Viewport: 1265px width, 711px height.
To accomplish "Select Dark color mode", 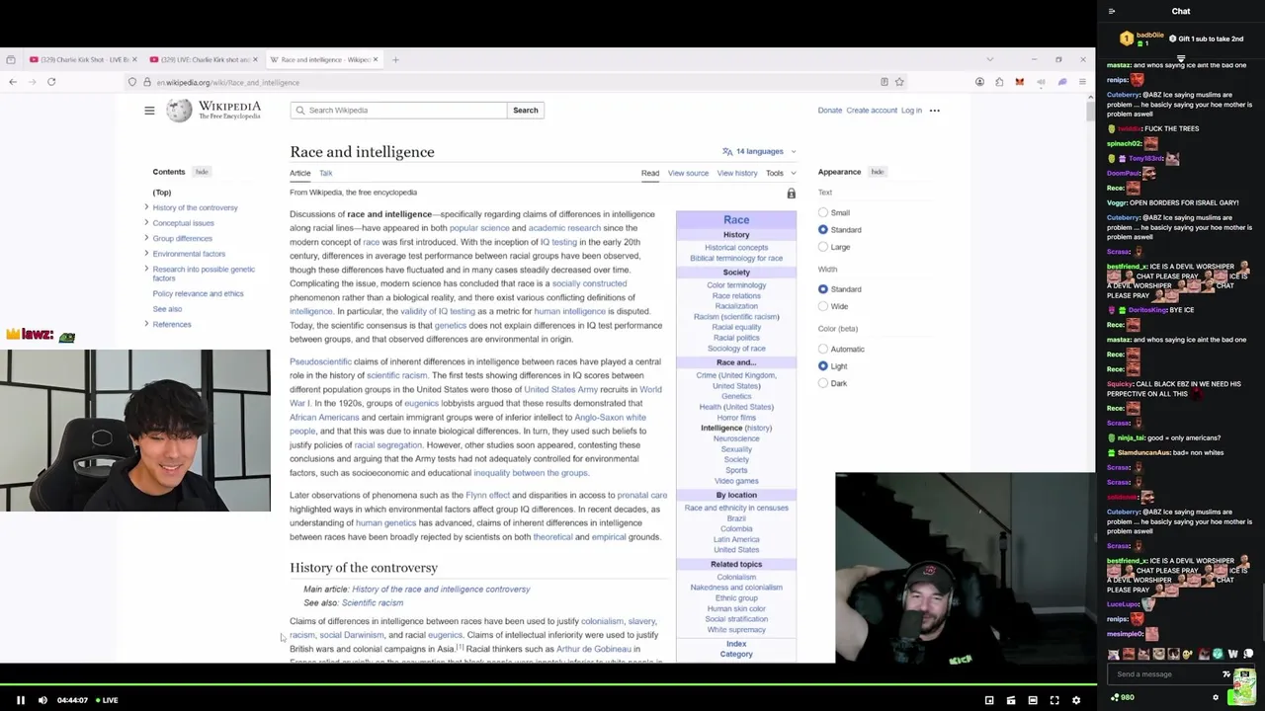I will tap(823, 383).
